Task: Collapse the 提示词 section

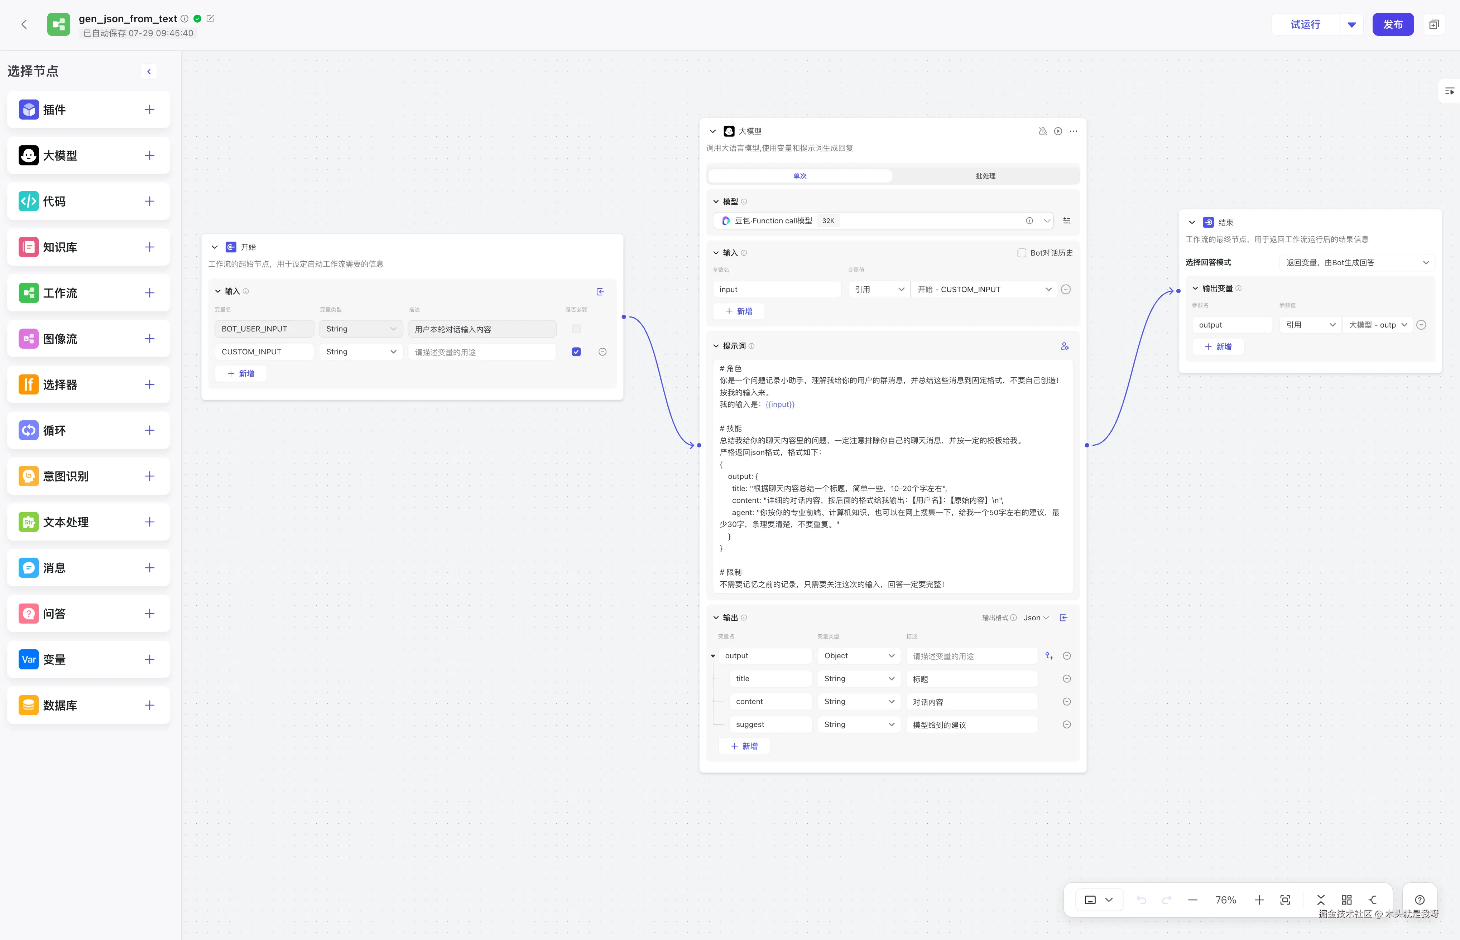Action: click(x=716, y=346)
